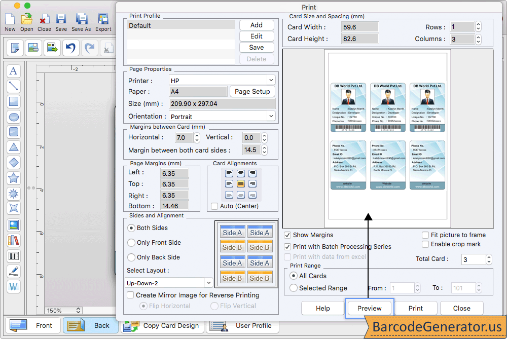
Task: Click Copy Card Design button
Action: [162, 325]
